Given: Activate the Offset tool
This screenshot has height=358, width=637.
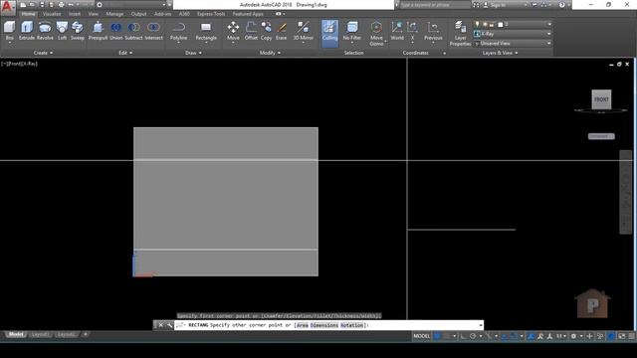Looking at the screenshot, I should tap(251, 31).
